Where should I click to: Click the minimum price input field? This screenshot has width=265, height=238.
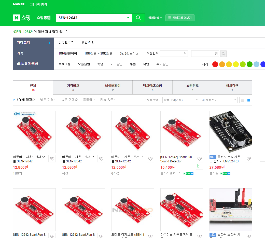point(174,54)
